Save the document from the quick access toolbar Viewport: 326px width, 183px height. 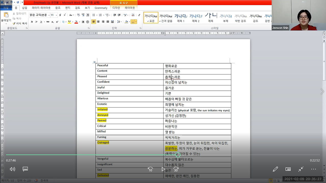pos(7,2)
